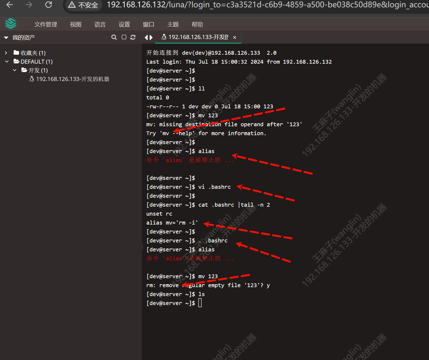
Task: Click the tab scroll arrows icon
Action: 148,37
